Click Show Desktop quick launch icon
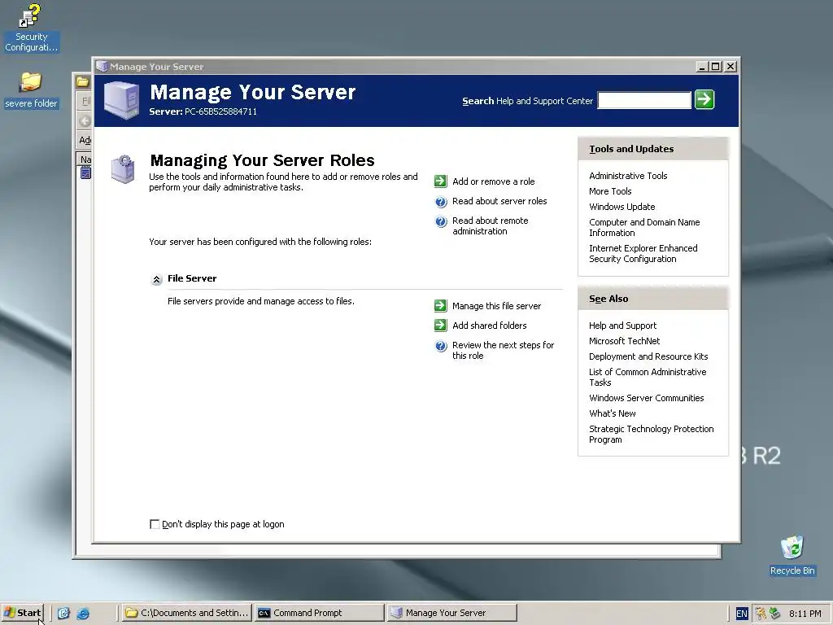This screenshot has height=625, width=833. tap(63, 614)
